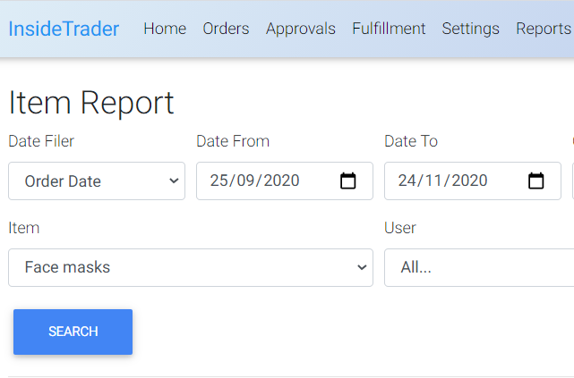Open the Reports menu item

[544, 29]
